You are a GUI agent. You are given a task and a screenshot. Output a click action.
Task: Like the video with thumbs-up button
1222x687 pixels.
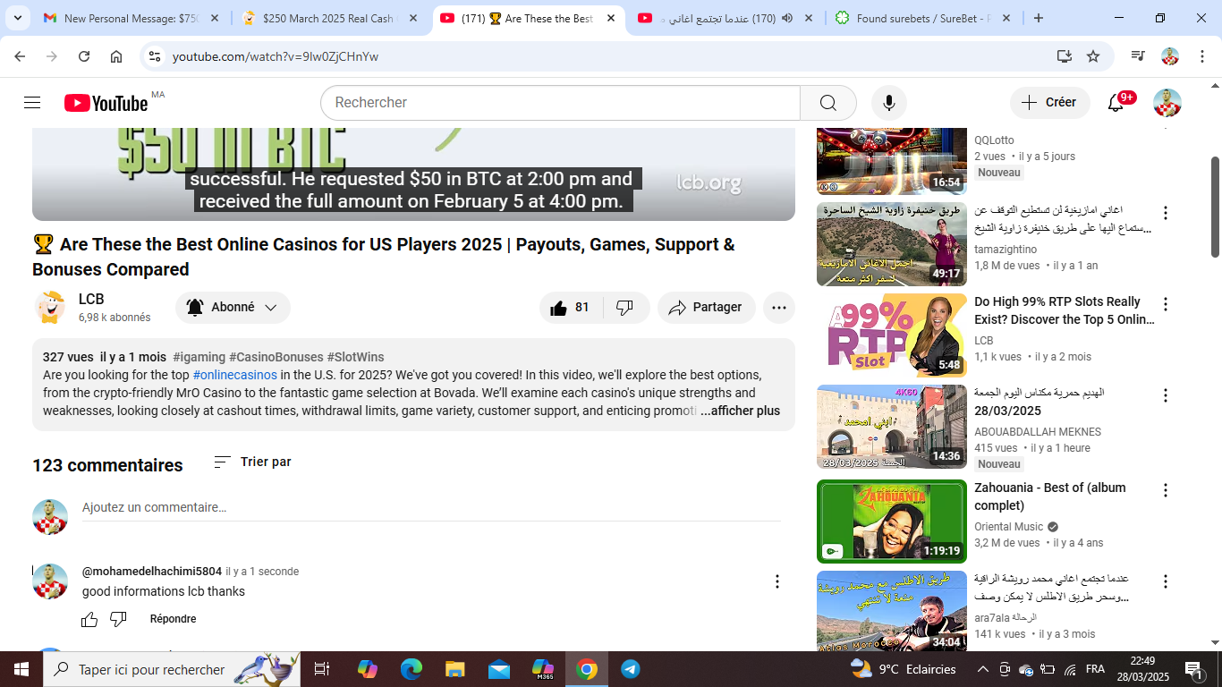(571, 308)
